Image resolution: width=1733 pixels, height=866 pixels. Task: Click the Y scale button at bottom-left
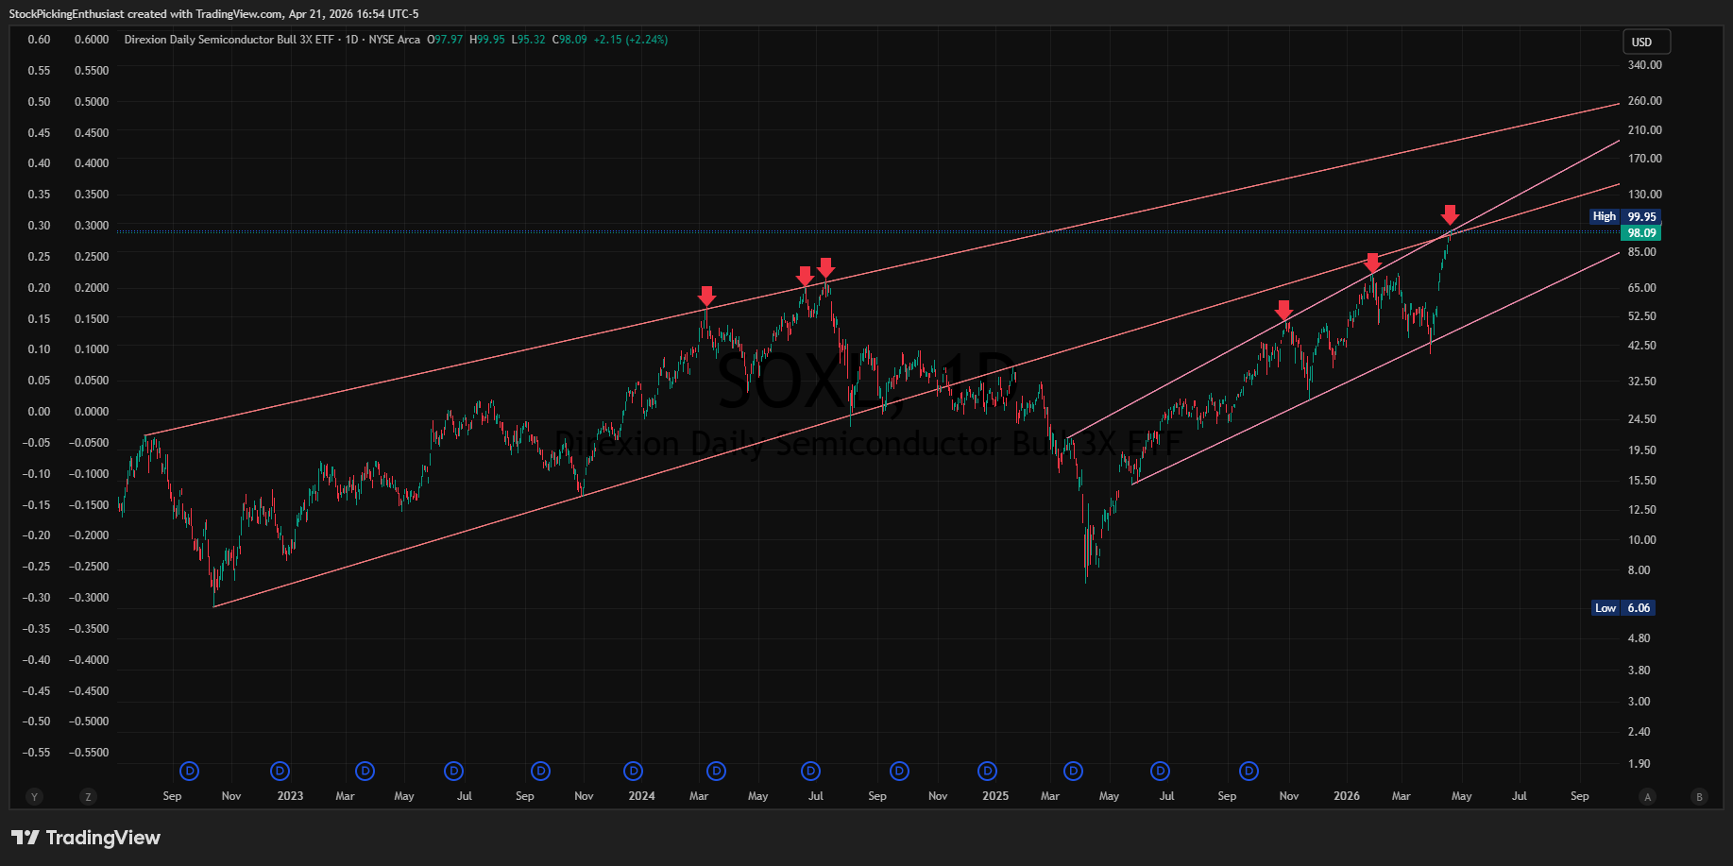coord(35,797)
